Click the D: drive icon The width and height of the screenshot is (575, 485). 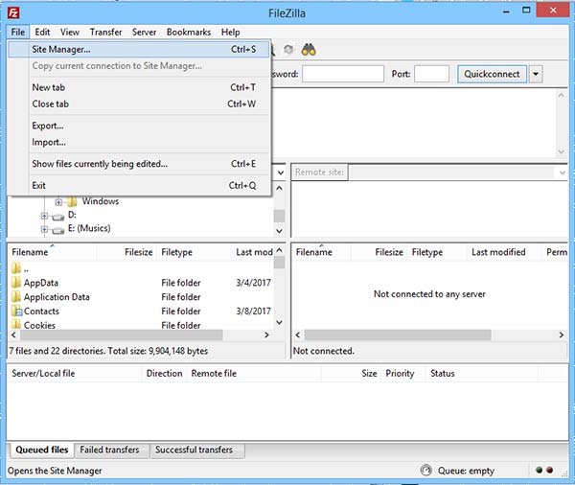click(x=57, y=217)
